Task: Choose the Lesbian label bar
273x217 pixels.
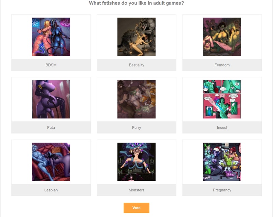Action: tap(51, 190)
